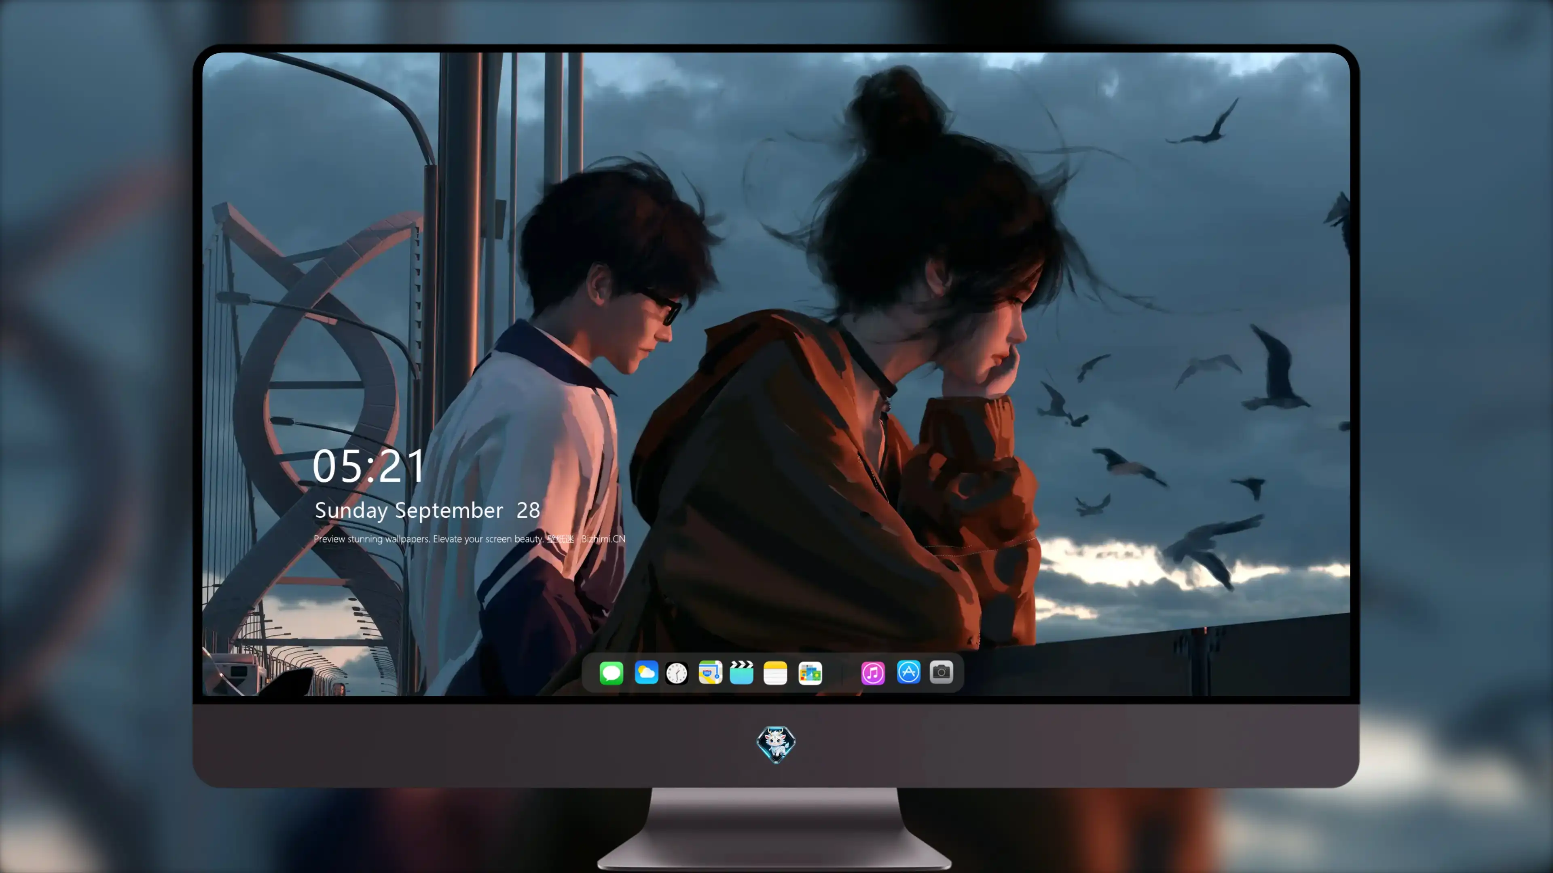Viewport: 1553px width, 873px height.
Task: Open the Videos clapperboard app in dock
Action: [x=742, y=673]
